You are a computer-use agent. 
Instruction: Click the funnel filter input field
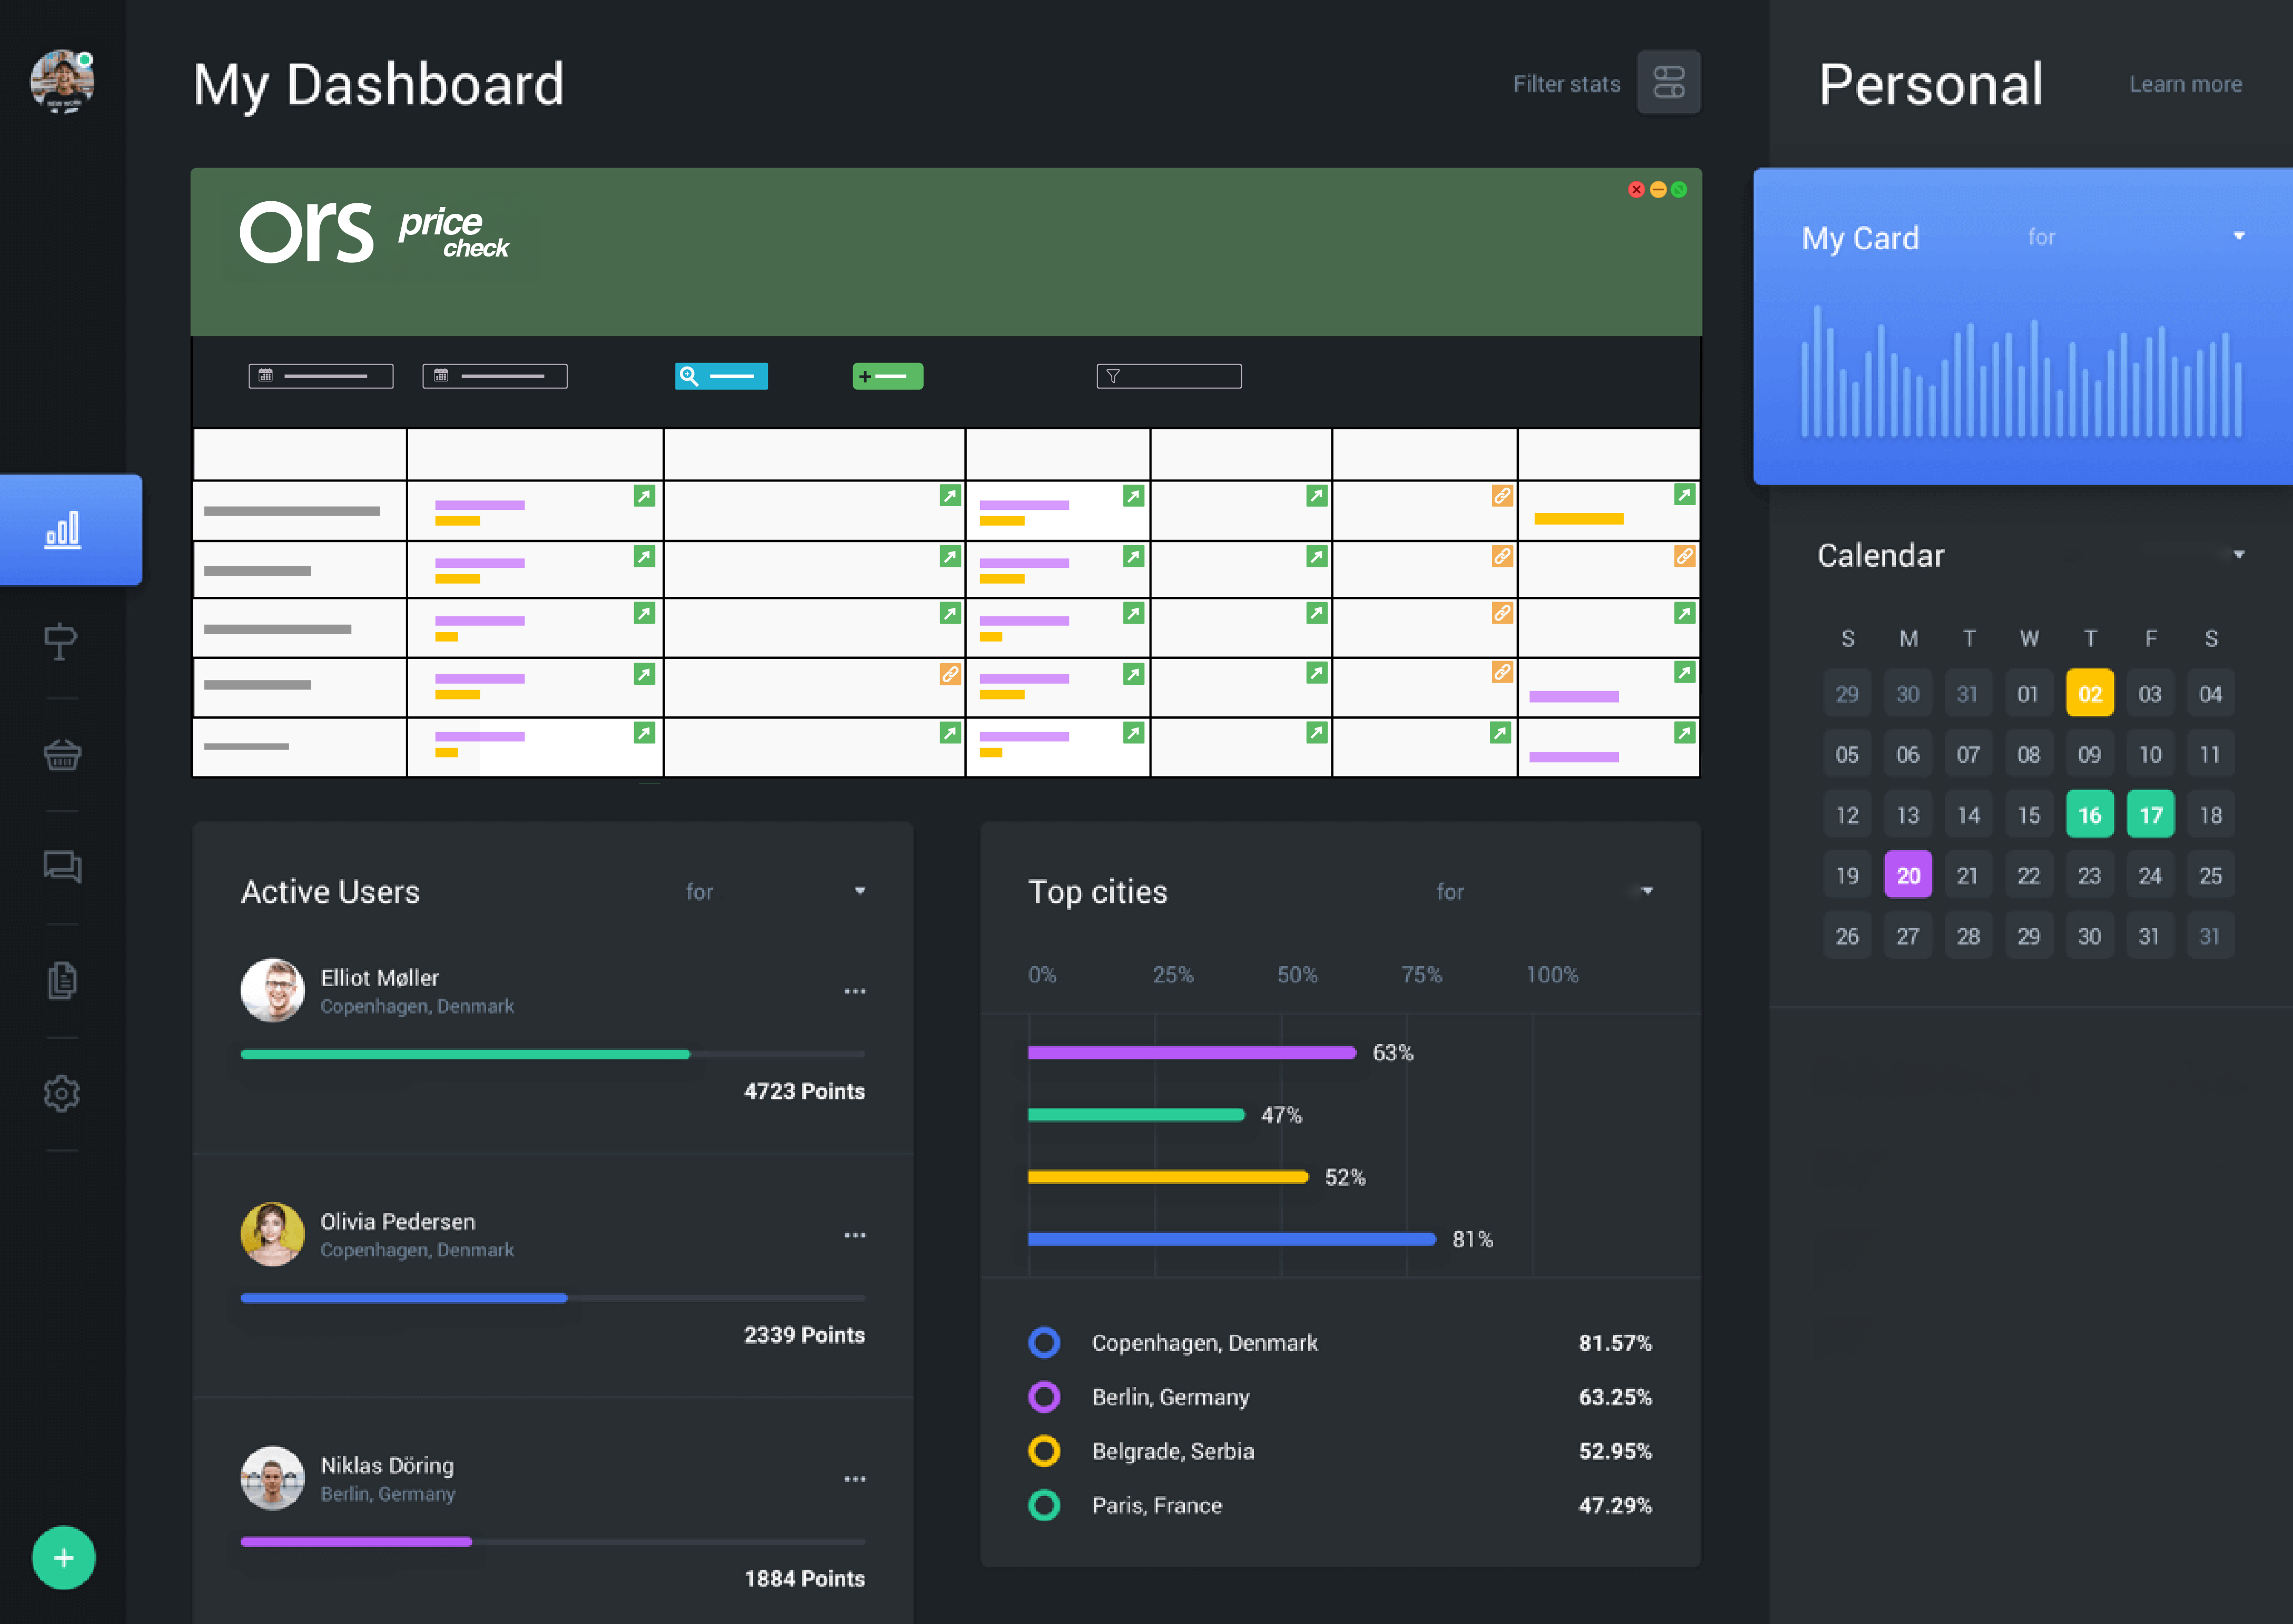pyautogui.click(x=1169, y=376)
